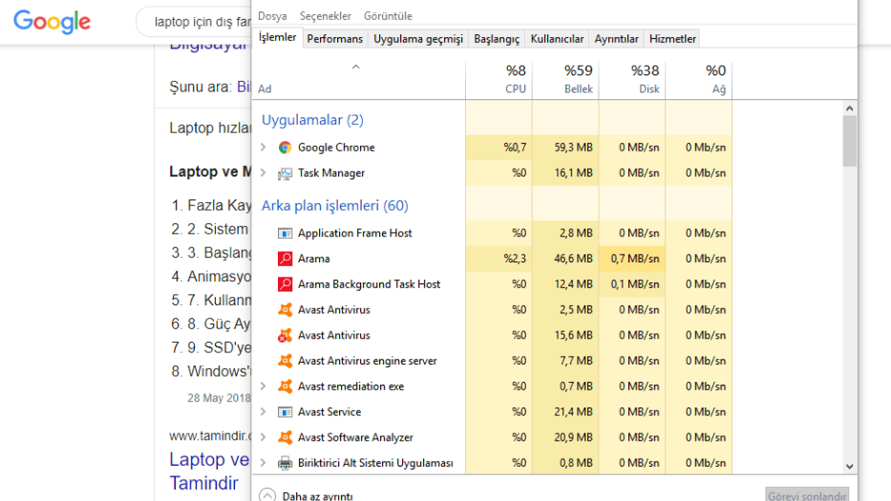Click the Task Manager process icon
Screen dimensions: 891x501
click(x=285, y=174)
